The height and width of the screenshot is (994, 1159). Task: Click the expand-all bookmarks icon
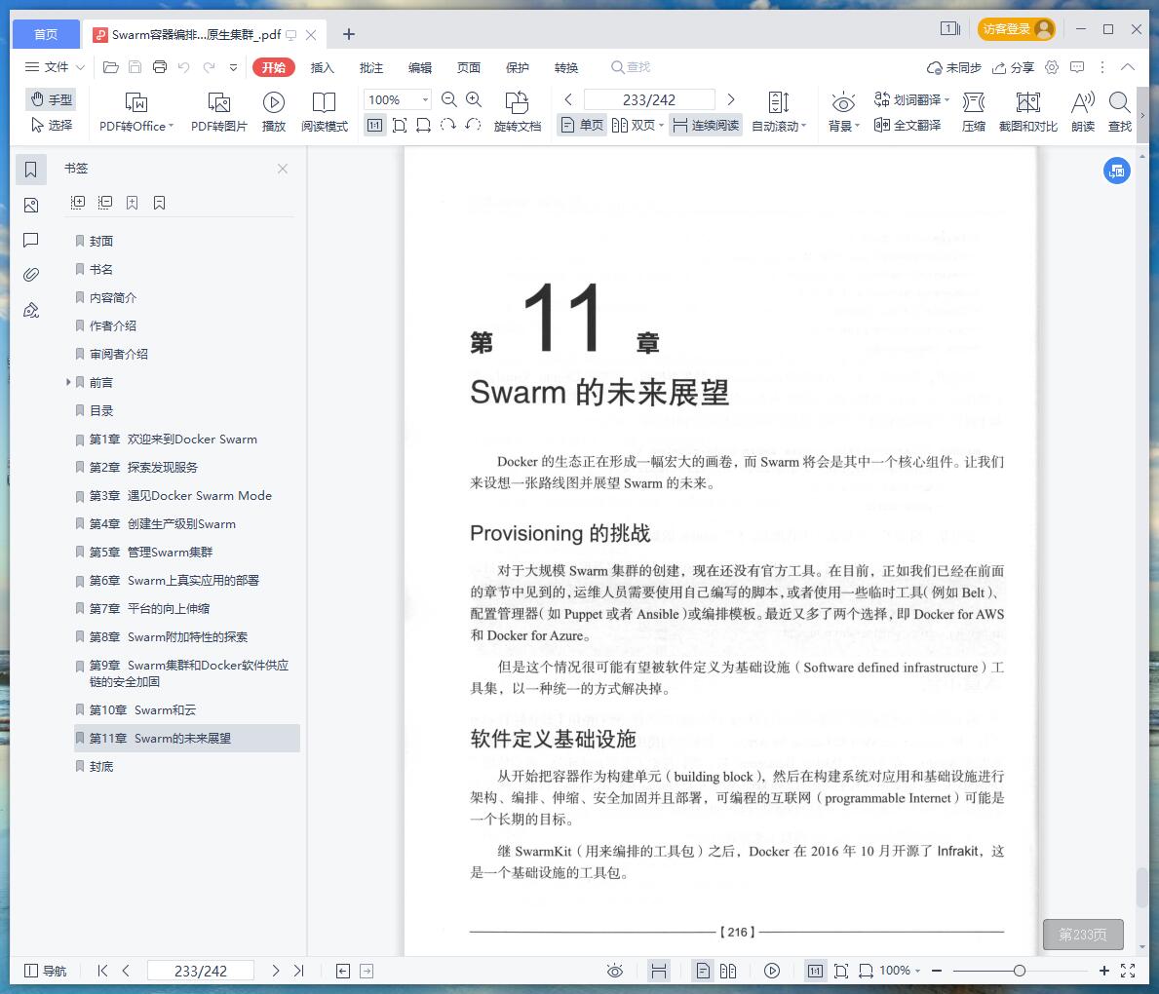(x=78, y=203)
